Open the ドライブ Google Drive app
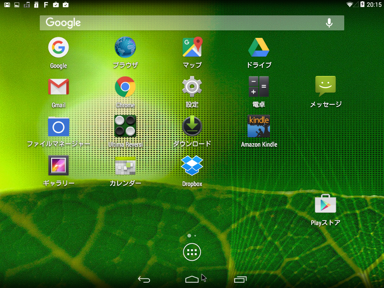 point(259,47)
